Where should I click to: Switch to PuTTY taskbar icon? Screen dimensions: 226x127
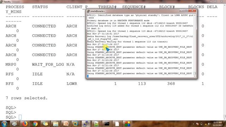[86, 124]
